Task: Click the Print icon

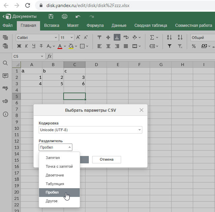Action: click(65, 16)
